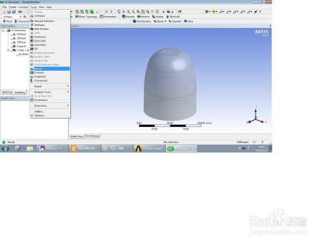This screenshot has width=325, height=243.
Task: Open the Create menu
Action: pos(12,7)
